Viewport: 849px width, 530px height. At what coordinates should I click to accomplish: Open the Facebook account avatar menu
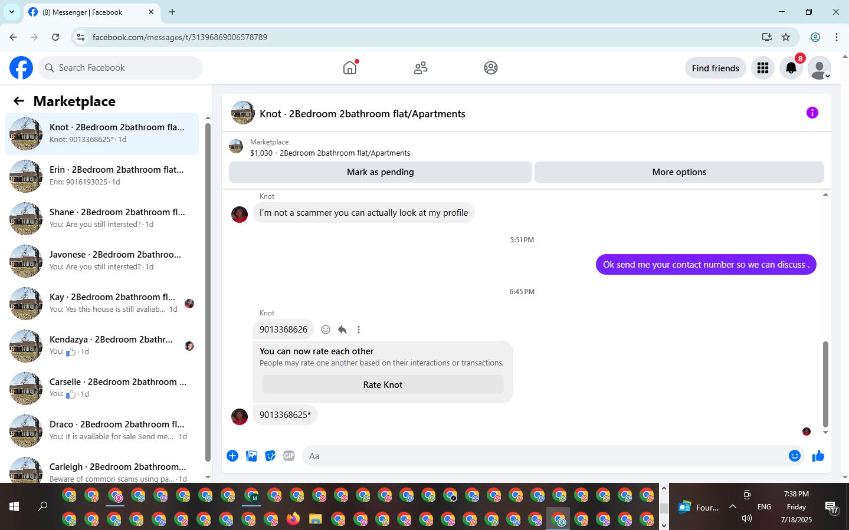(820, 68)
